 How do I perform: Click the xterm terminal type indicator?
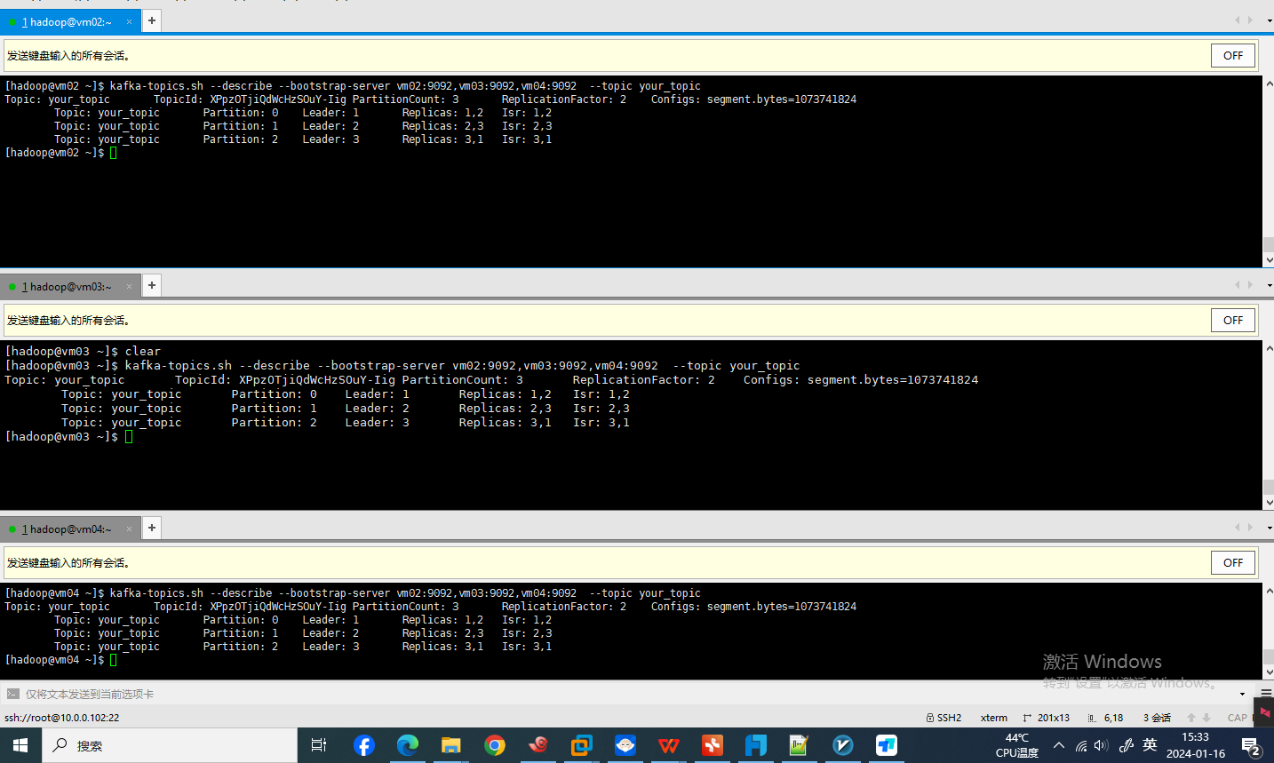tap(994, 718)
